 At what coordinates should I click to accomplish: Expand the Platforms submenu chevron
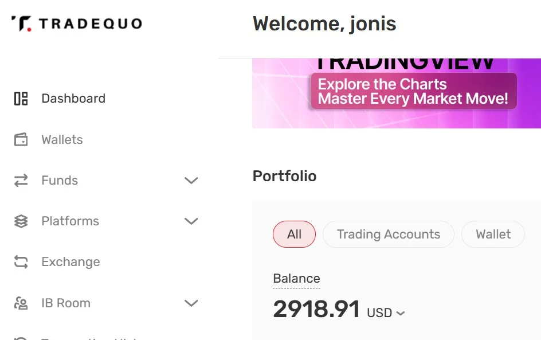tap(191, 221)
